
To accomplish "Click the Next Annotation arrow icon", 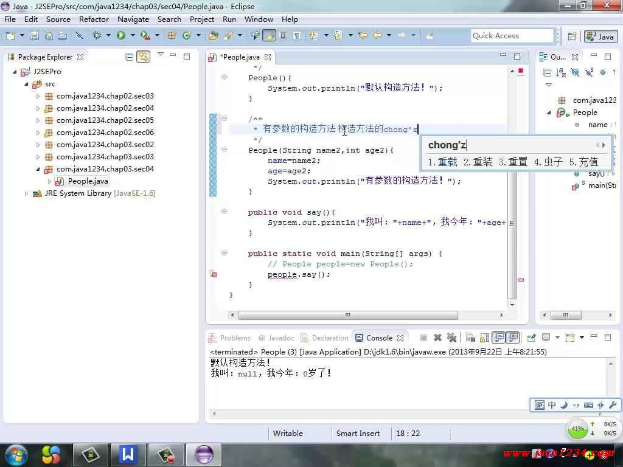I will tap(313, 36).
